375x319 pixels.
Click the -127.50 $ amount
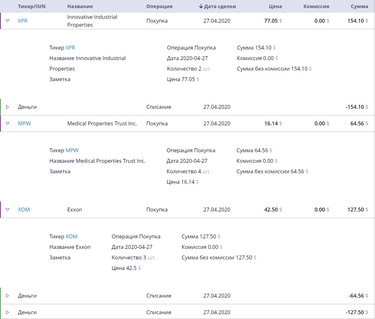[357, 312]
